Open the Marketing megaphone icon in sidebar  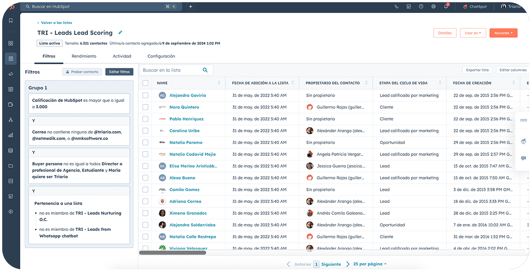pyautogui.click(x=11, y=74)
